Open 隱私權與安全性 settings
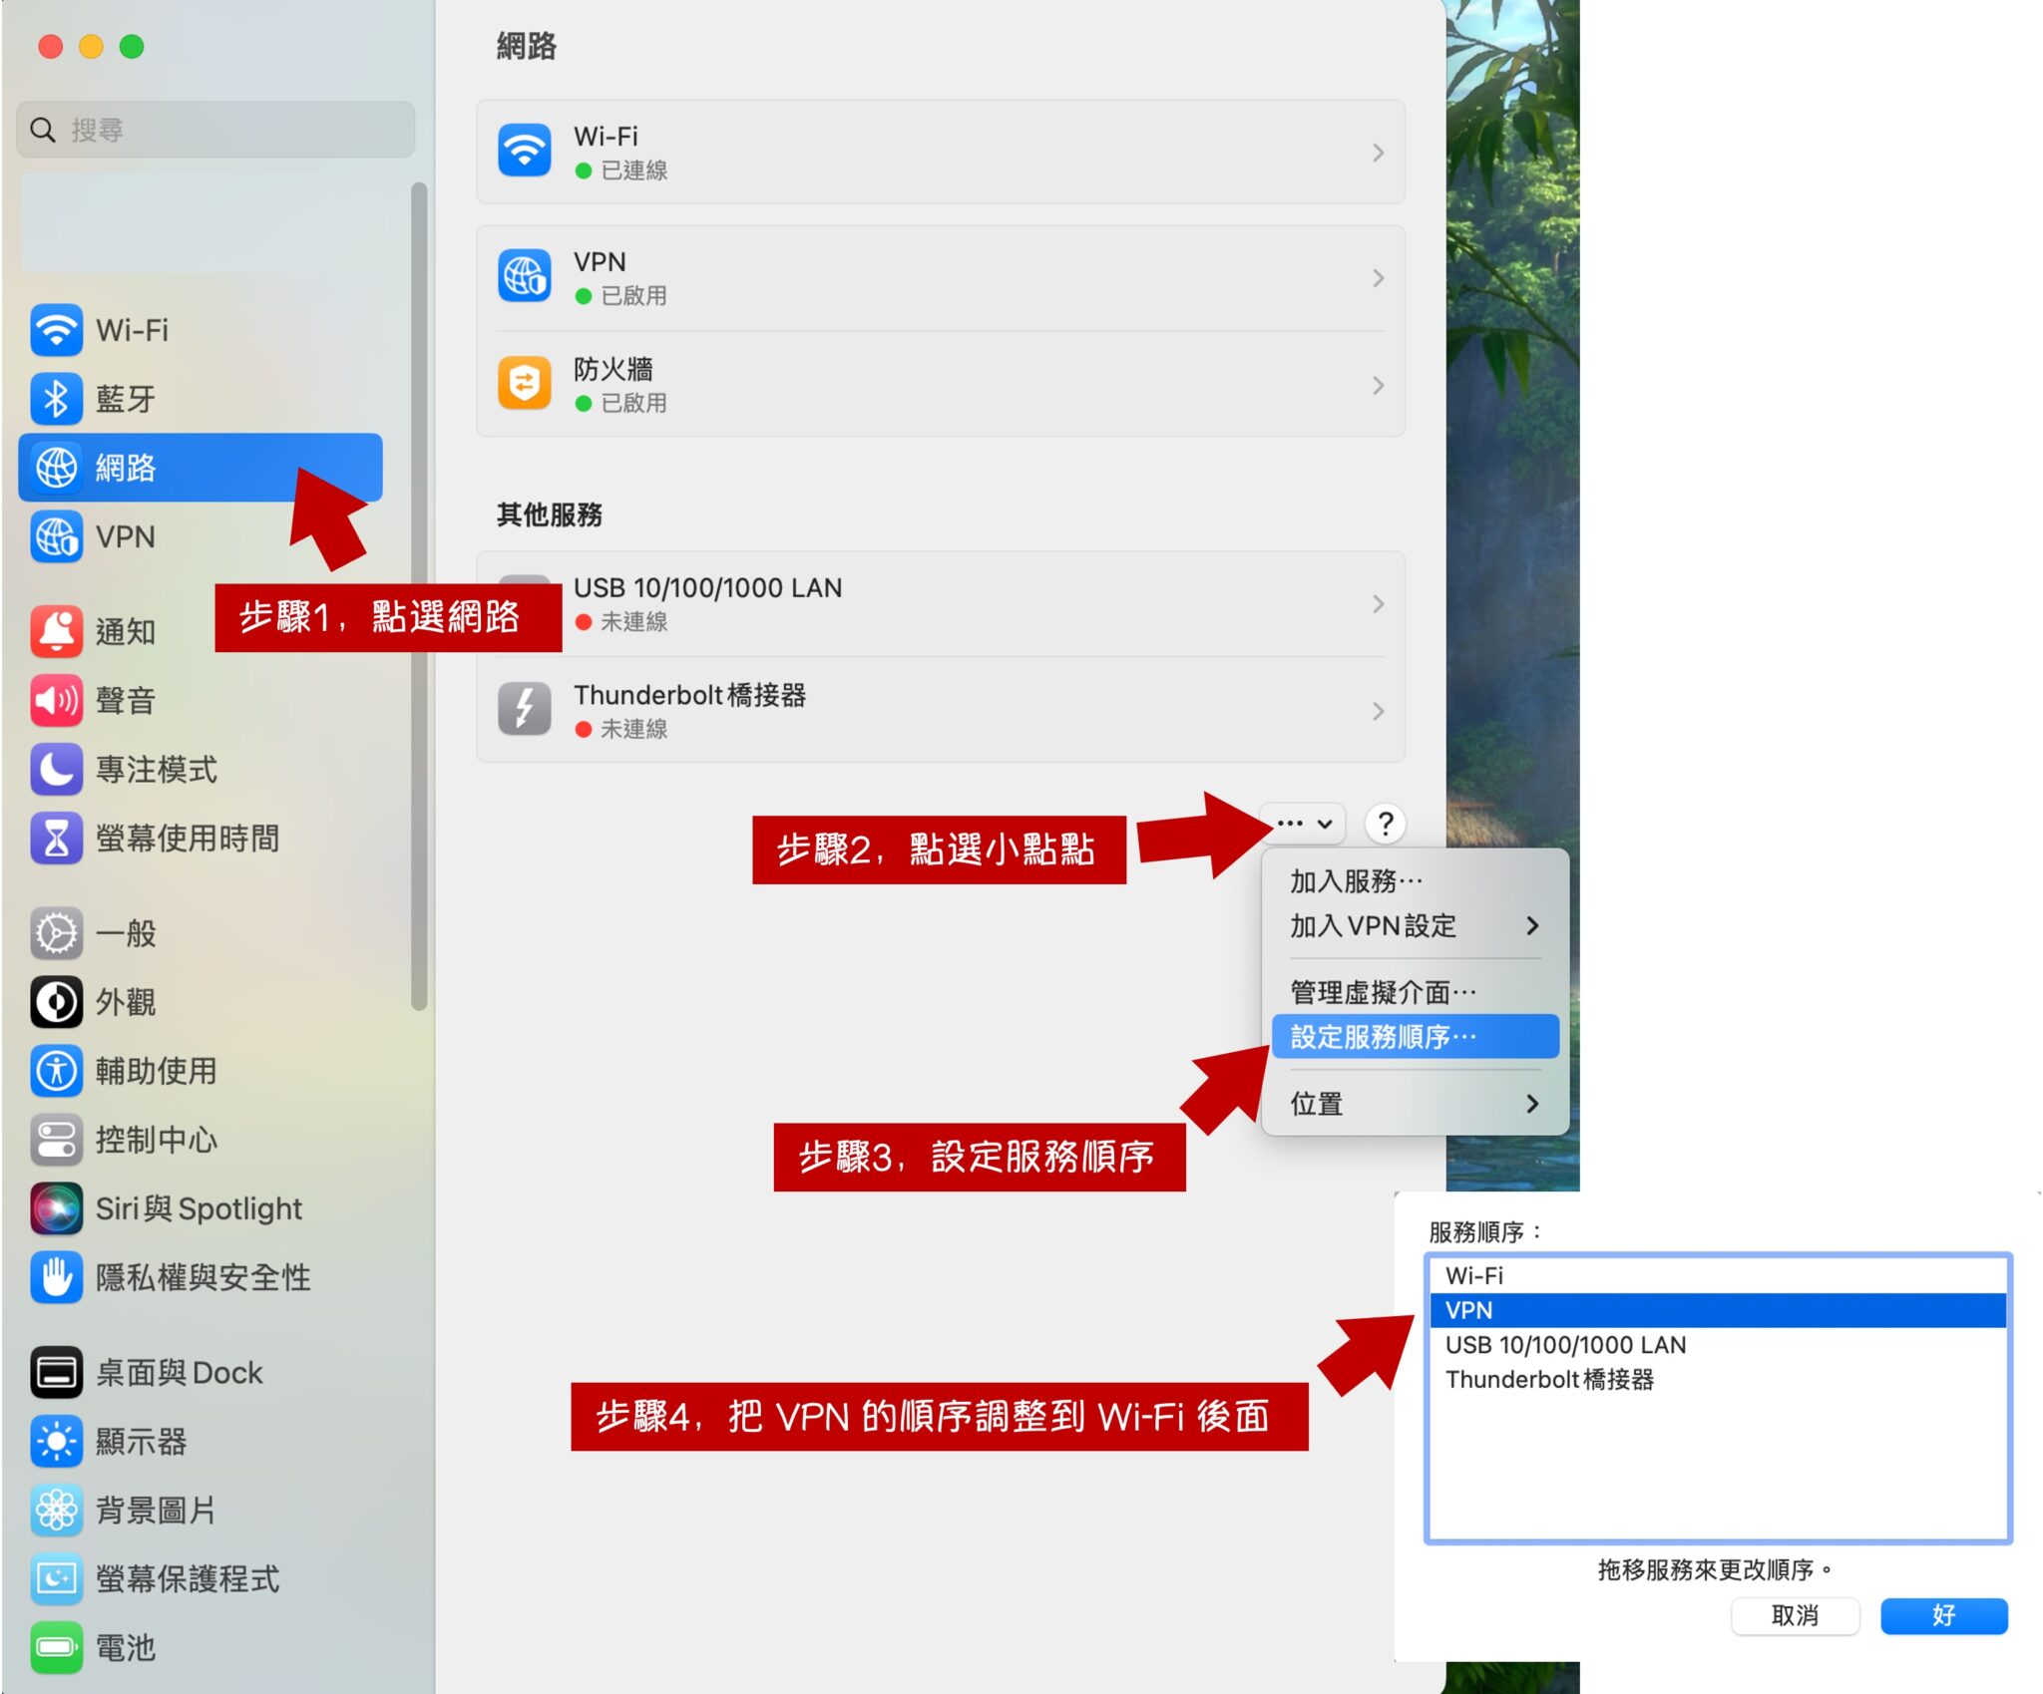The width and height of the screenshot is (2043, 1694). 200,1277
